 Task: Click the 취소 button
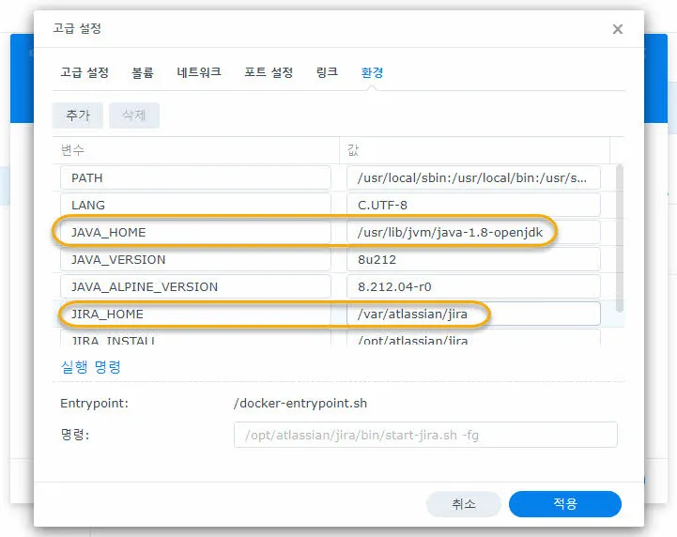(464, 504)
